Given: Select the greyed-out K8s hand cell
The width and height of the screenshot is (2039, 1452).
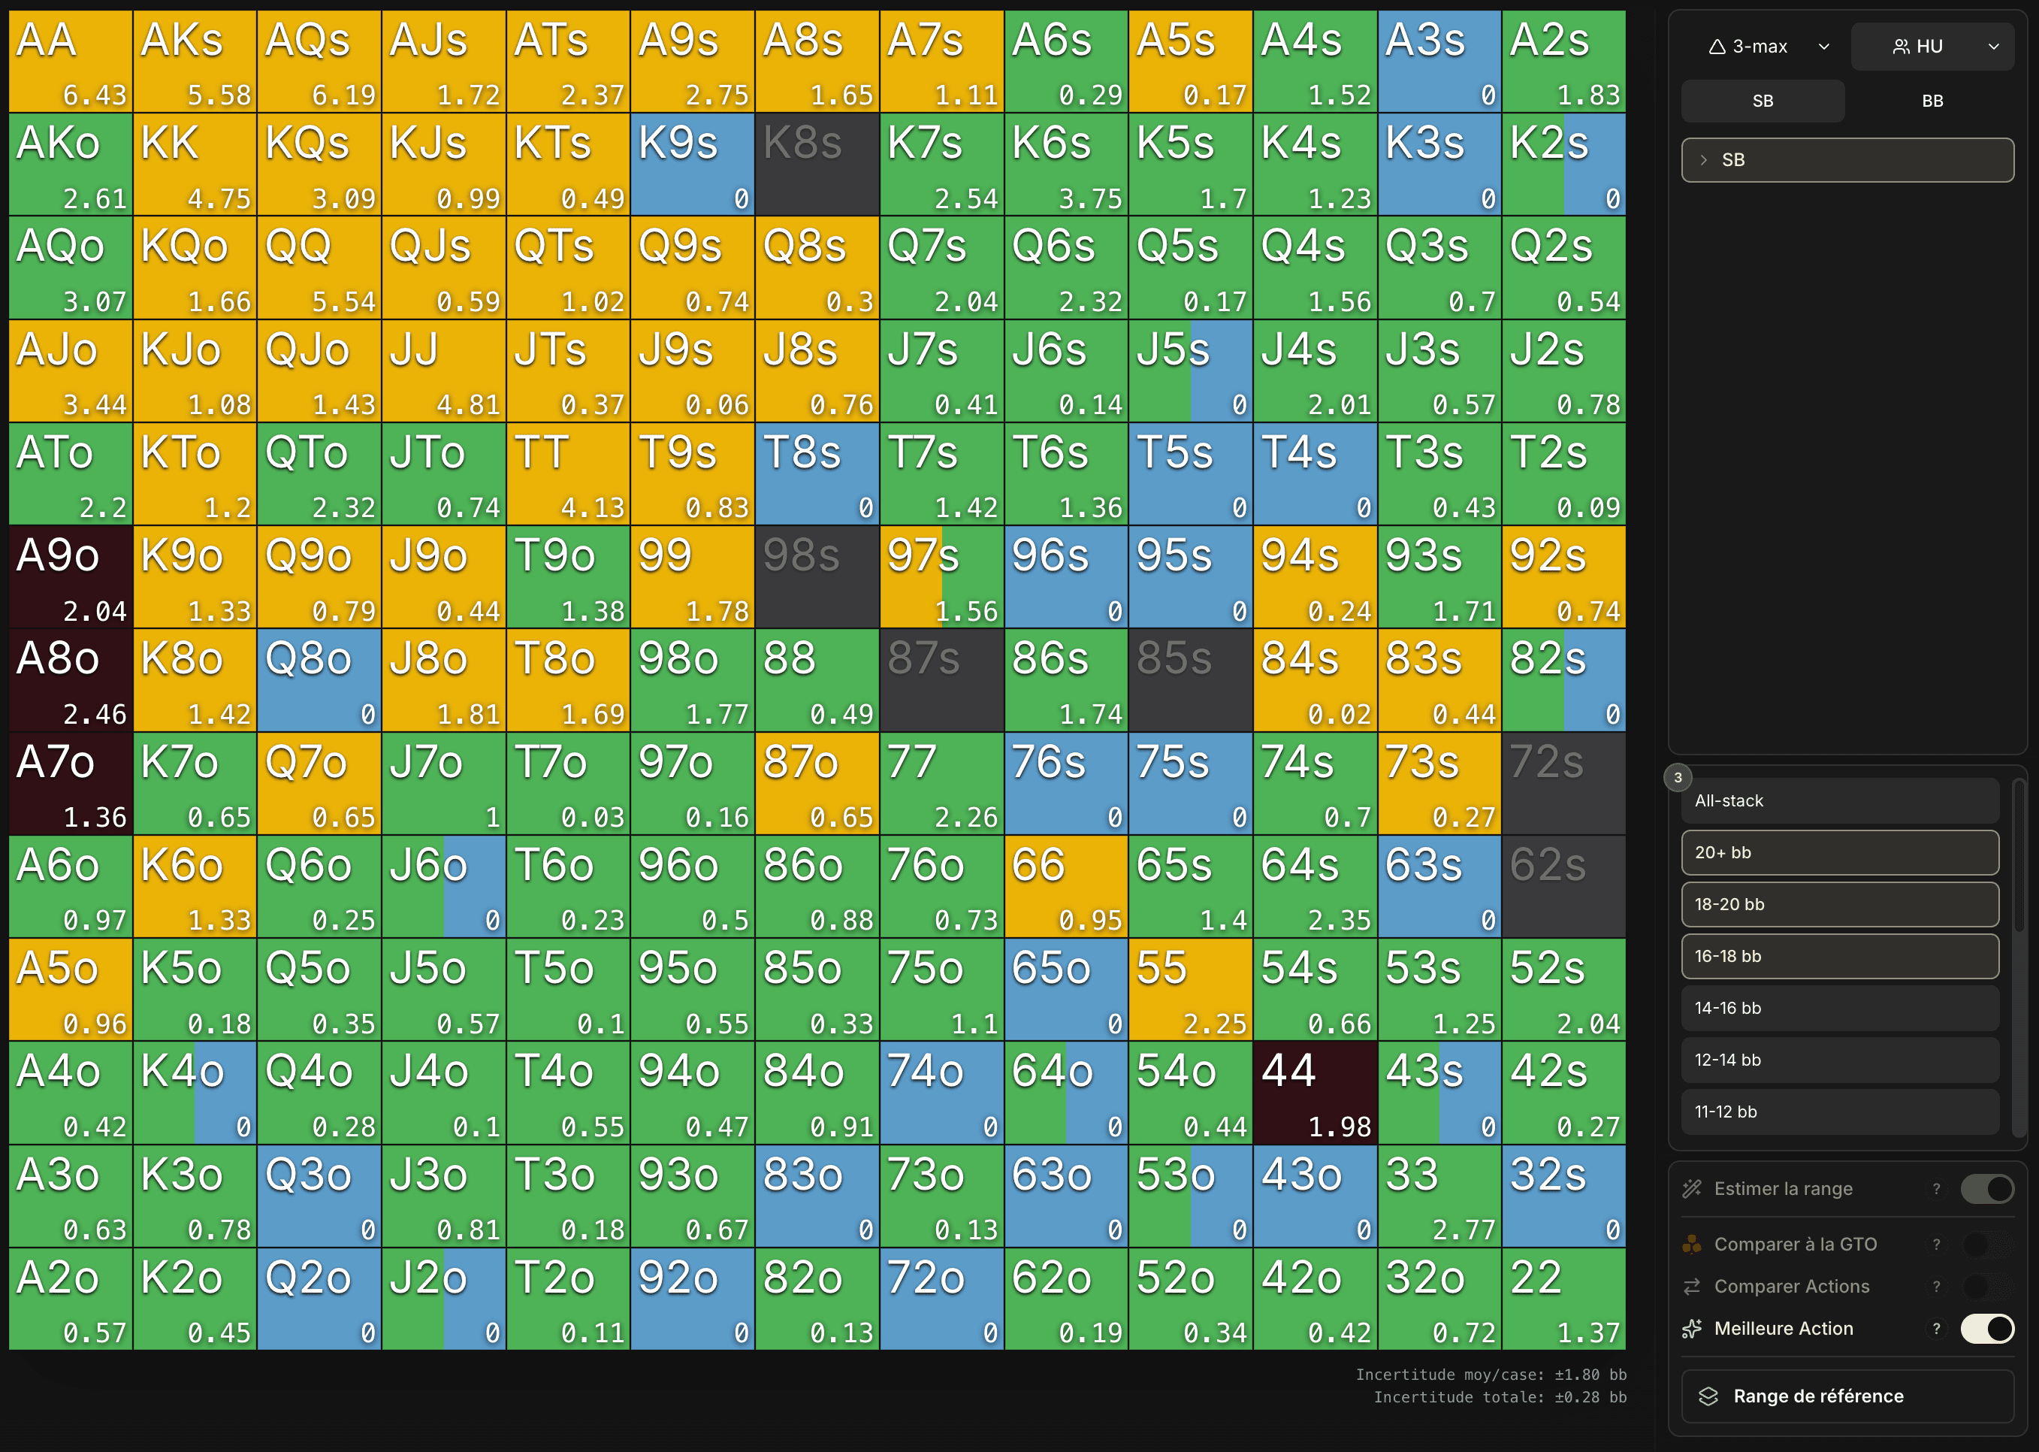Looking at the screenshot, I should pos(817,165).
